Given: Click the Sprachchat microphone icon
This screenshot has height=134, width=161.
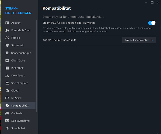Looking at the screenshot, I should point(7,128).
